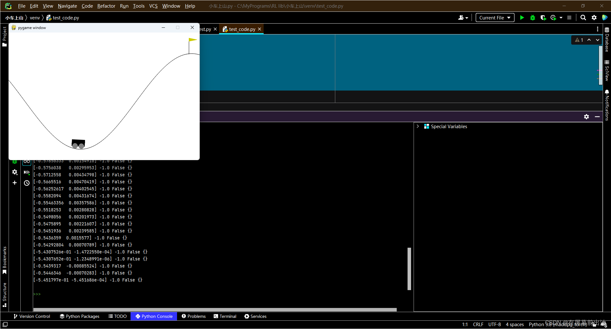This screenshot has width=611, height=329.
Task: Open editor tab options three-dots menu
Action: tap(598, 29)
